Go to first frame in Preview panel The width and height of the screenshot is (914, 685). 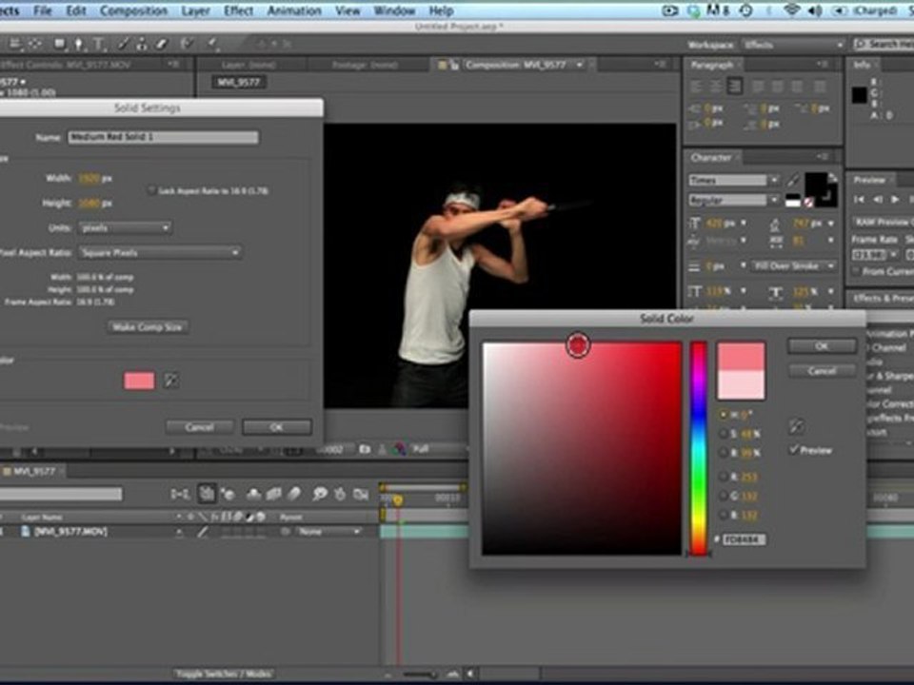859,200
